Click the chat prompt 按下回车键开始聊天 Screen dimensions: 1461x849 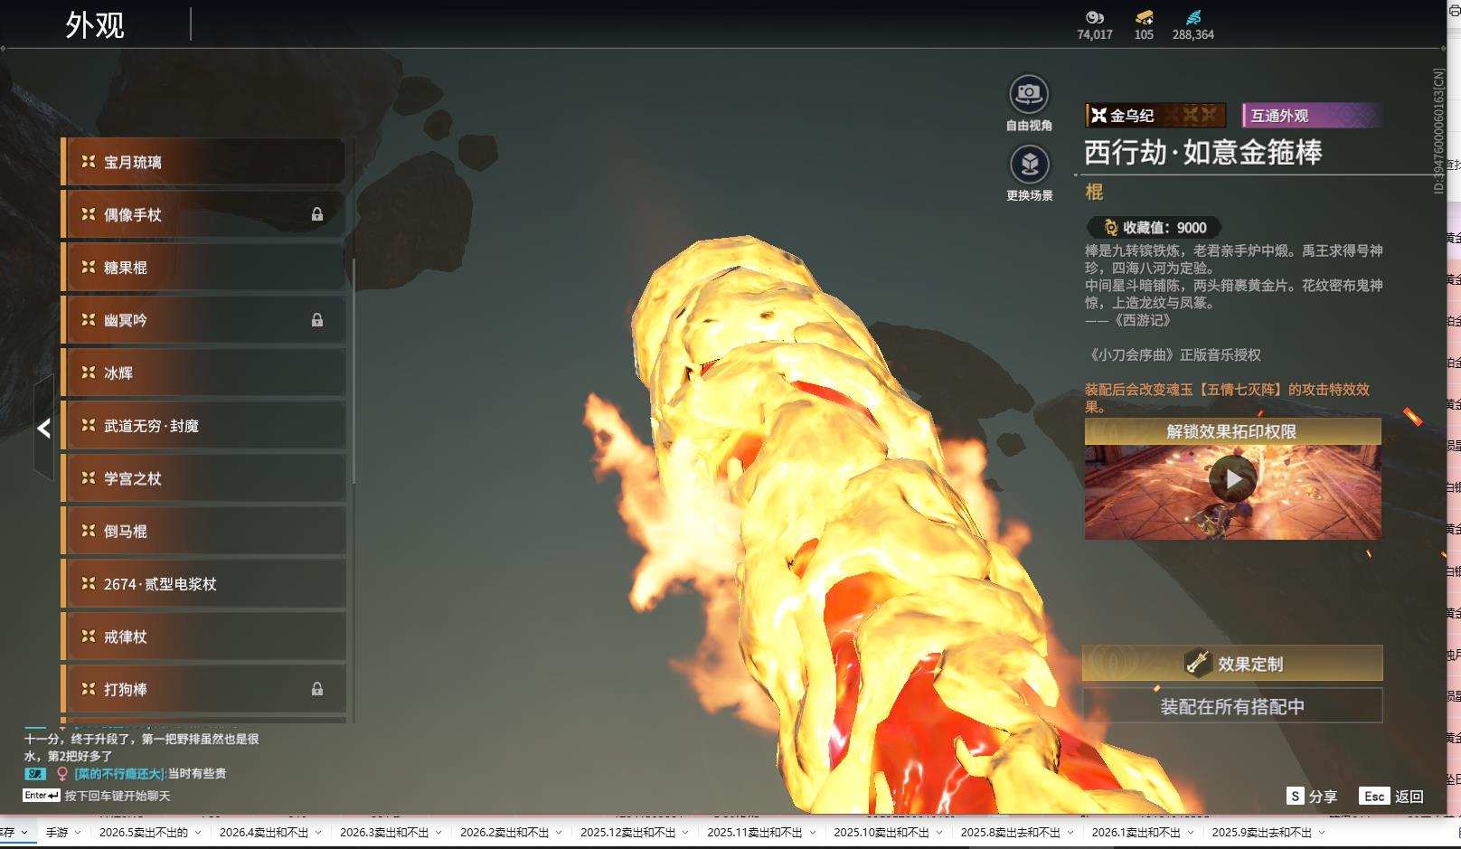coord(118,796)
